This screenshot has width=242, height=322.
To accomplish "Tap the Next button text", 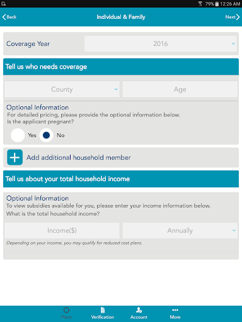I will 230,17.
